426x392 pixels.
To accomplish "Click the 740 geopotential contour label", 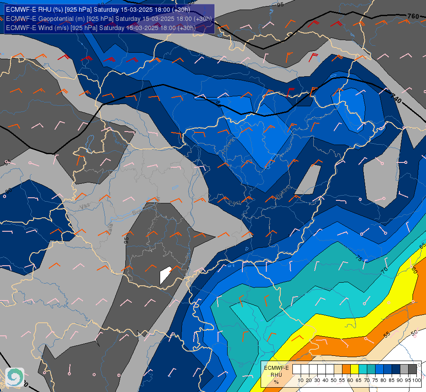I will 396,98.
